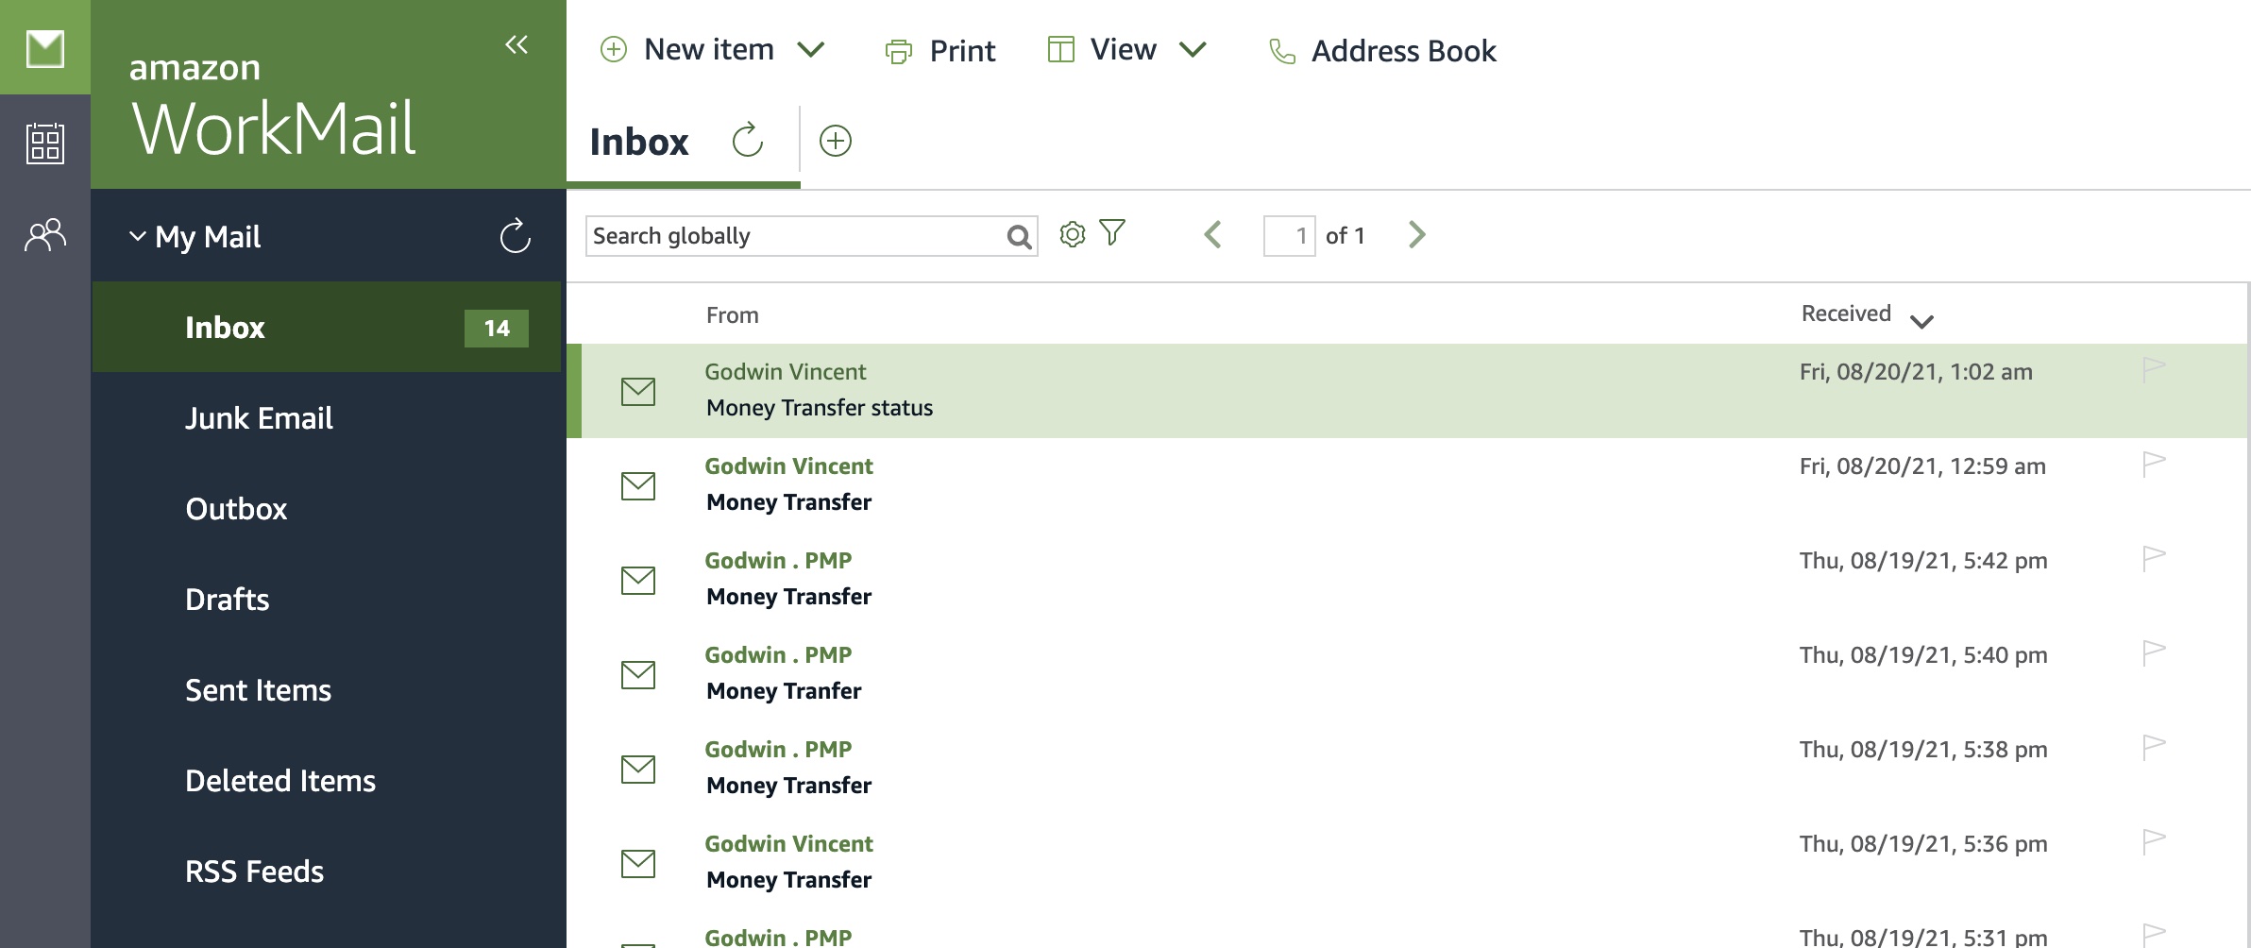
Task: Open search settings gear icon
Action: pos(1073,234)
